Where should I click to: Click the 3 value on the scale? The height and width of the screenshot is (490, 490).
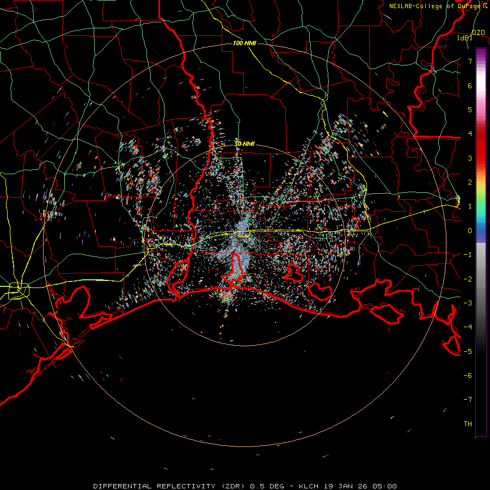(470, 158)
